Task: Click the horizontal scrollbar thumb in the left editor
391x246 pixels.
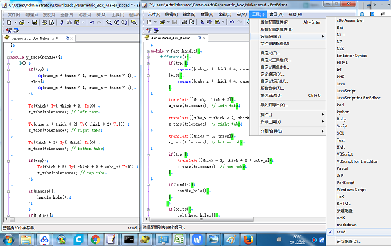Action: 12,220
